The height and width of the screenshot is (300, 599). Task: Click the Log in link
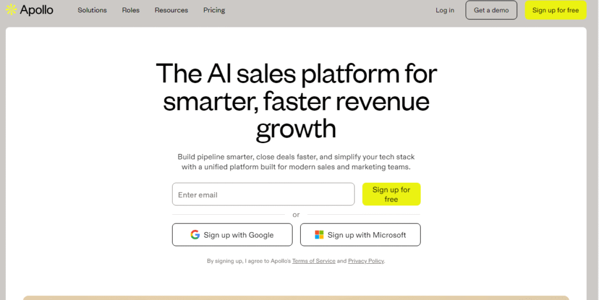[x=445, y=11]
